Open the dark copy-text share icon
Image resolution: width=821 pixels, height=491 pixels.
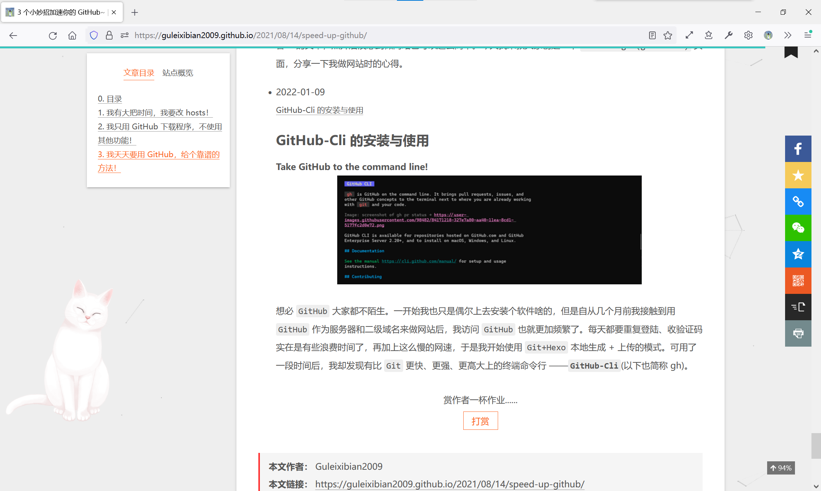798,307
